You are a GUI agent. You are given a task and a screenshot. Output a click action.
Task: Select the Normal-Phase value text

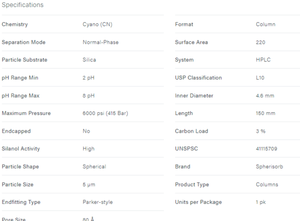coord(100,42)
